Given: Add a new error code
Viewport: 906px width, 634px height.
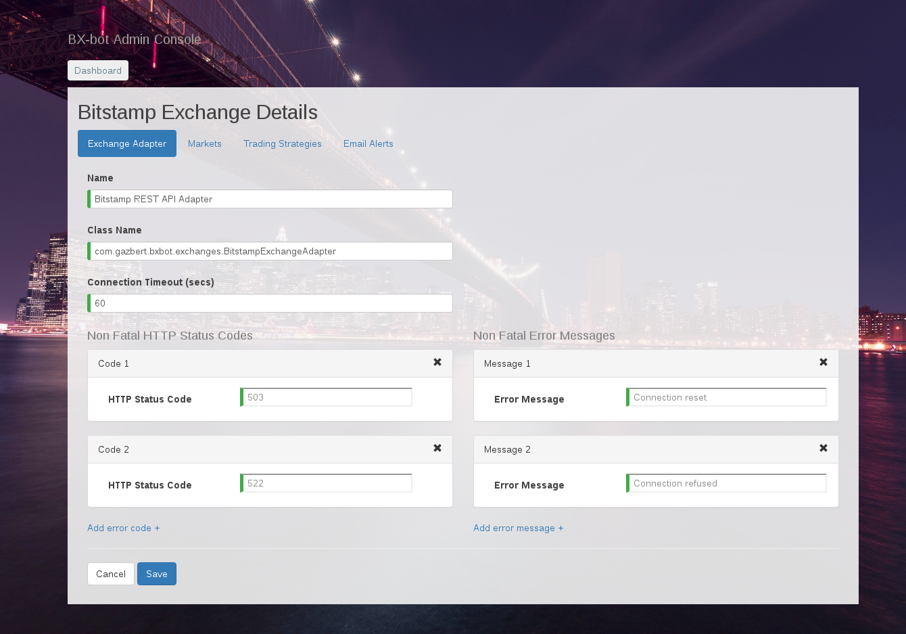Looking at the screenshot, I should pyautogui.click(x=124, y=528).
